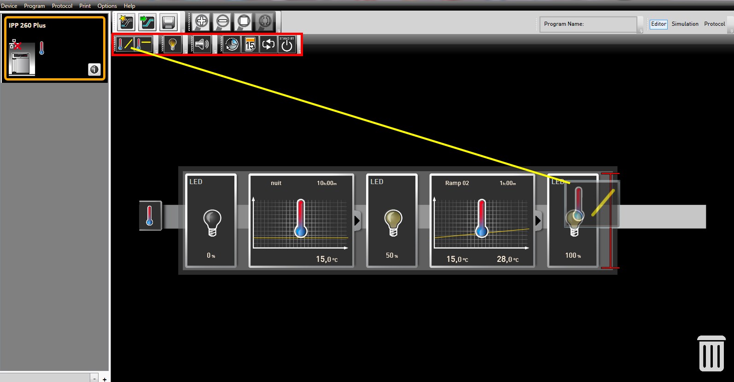Zoom in with the plus magnifier
The width and height of the screenshot is (734, 382).
(x=202, y=21)
